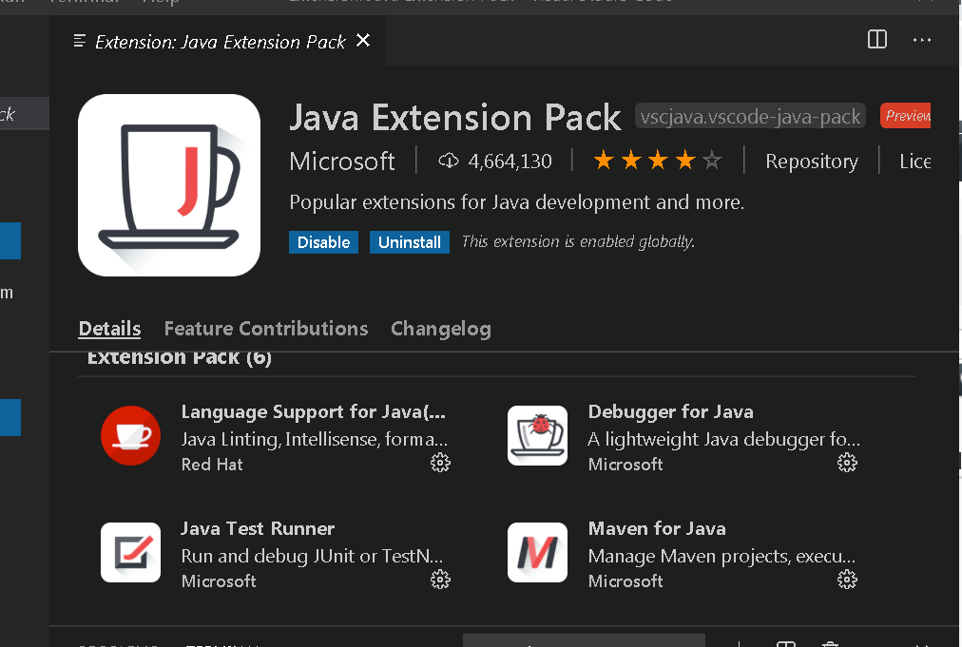Viewport: 962px width, 647px height.
Task: Click the star rating
Action: [658, 161]
